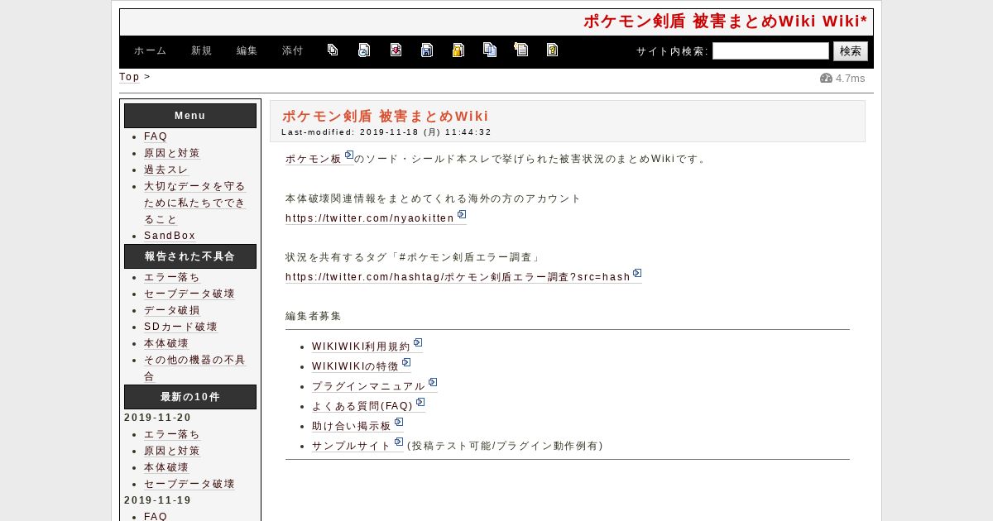The height and width of the screenshot is (521, 993).
Task: Open 本体破壊 under 2019-11-20
Action: pos(166,467)
